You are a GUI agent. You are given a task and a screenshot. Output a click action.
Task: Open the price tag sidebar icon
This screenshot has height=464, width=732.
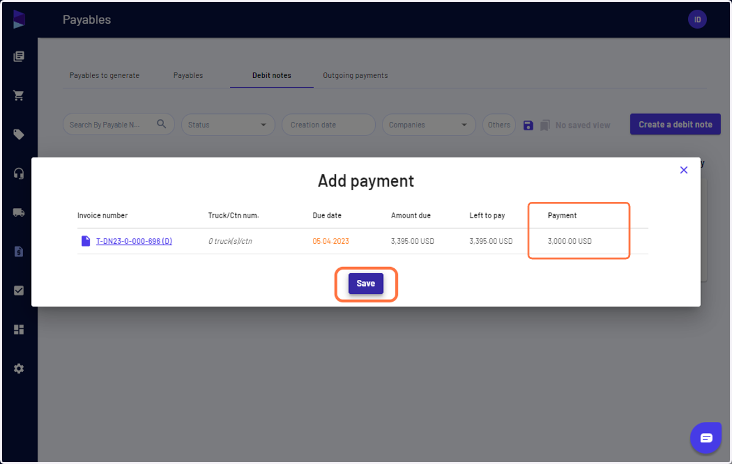19,135
